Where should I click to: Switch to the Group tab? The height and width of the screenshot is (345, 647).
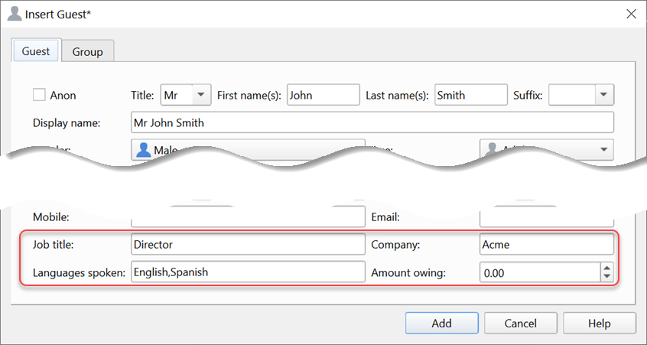tap(88, 52)
